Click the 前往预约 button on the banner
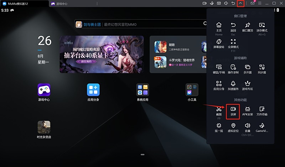This screenshot has height=167, width=285. (86, 62)
